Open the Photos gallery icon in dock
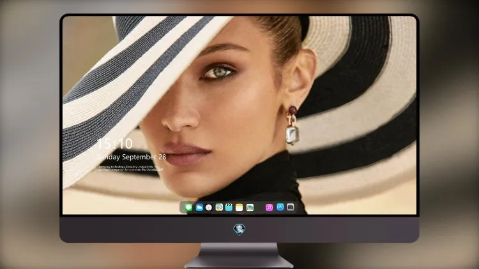 point(250,207)
